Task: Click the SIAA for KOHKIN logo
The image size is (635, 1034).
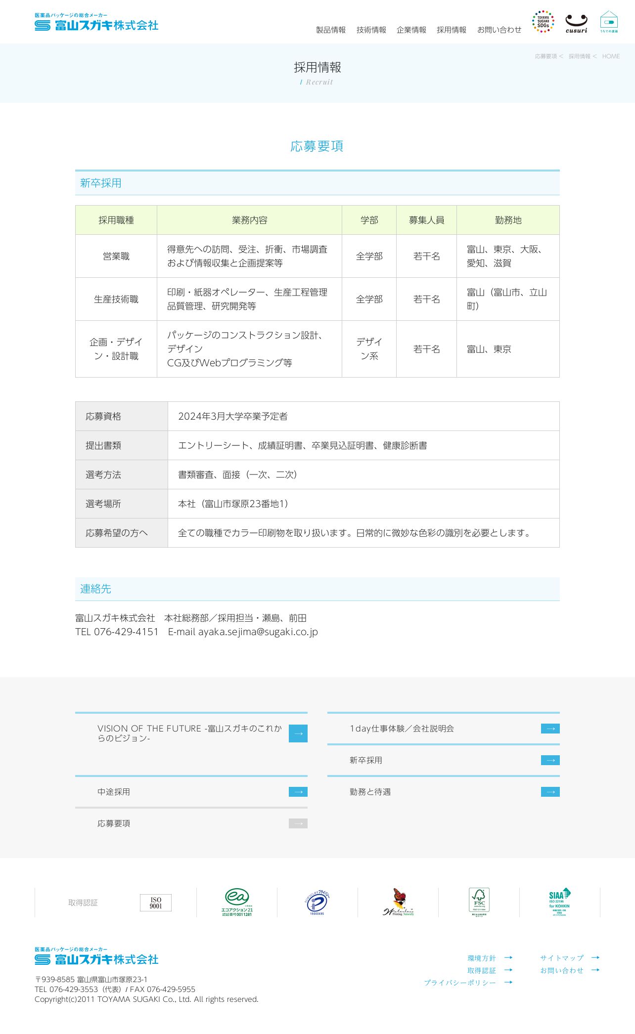Action: pos(559,902)
